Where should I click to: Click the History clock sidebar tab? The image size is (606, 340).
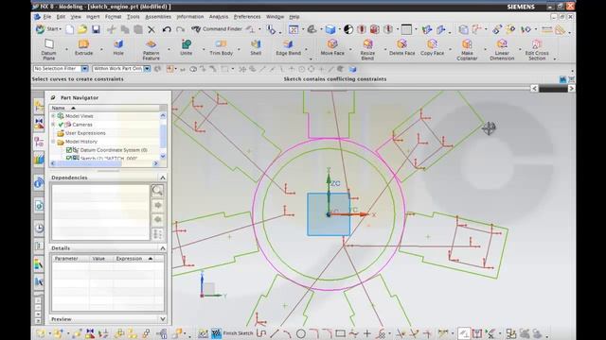(39, 229)
